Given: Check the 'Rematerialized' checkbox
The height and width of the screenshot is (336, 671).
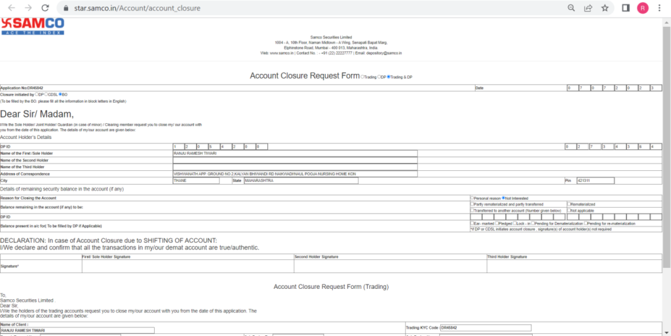Looking at the screenshot, I should coord(569,204).
